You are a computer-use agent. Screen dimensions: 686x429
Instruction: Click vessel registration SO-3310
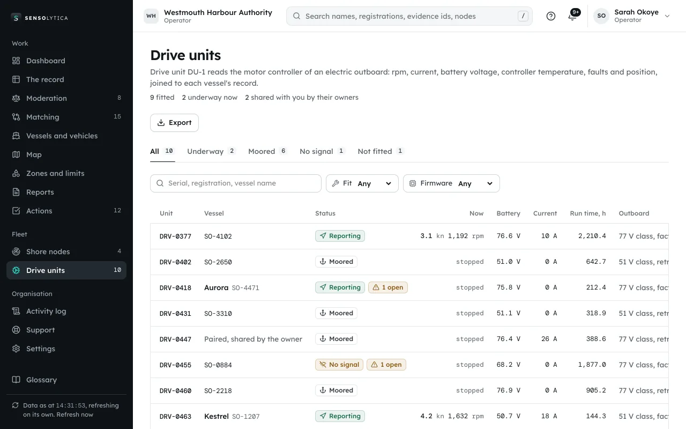218,314
